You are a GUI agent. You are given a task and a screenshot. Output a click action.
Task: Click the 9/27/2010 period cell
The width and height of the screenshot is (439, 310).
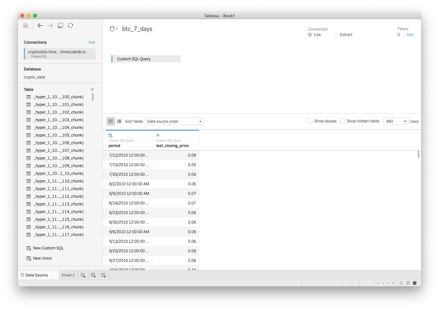coord(130,261)
